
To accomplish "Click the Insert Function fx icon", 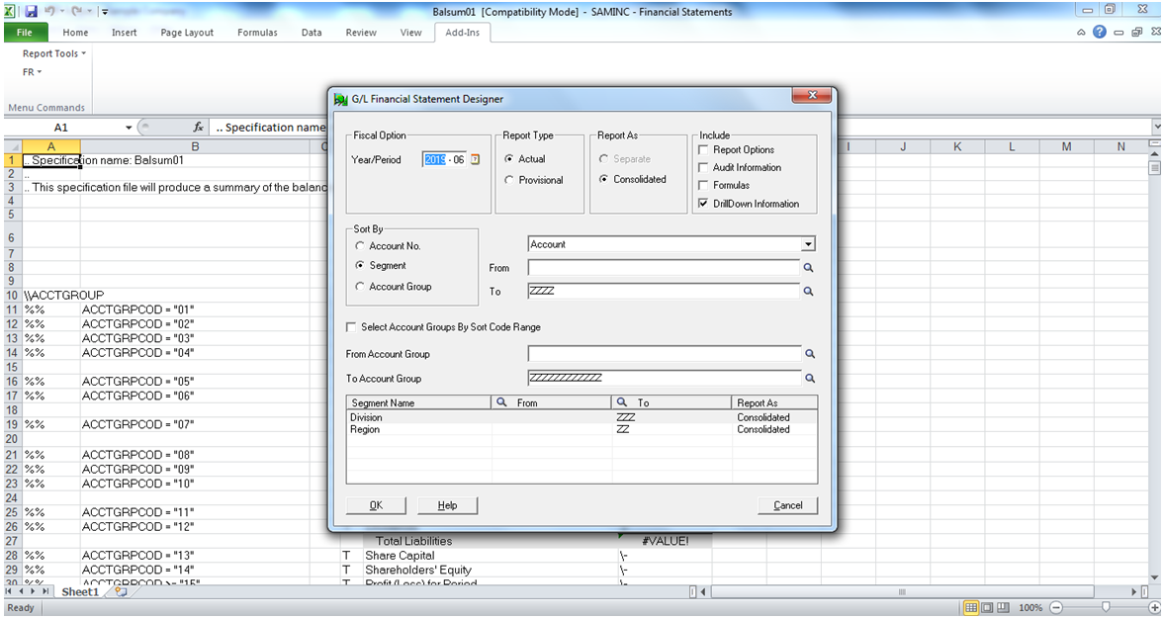I will click(198, 128).
